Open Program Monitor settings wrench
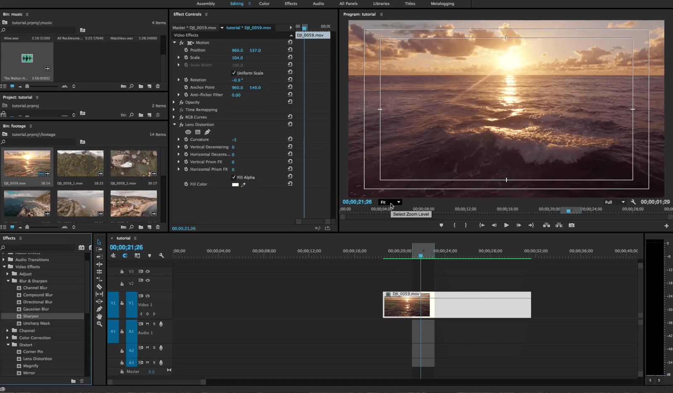Viewport: 673px width, 393px height. (633, 202)
